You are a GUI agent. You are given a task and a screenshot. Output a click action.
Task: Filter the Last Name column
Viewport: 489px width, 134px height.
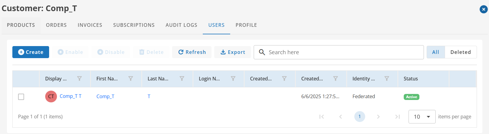point(182,79)
